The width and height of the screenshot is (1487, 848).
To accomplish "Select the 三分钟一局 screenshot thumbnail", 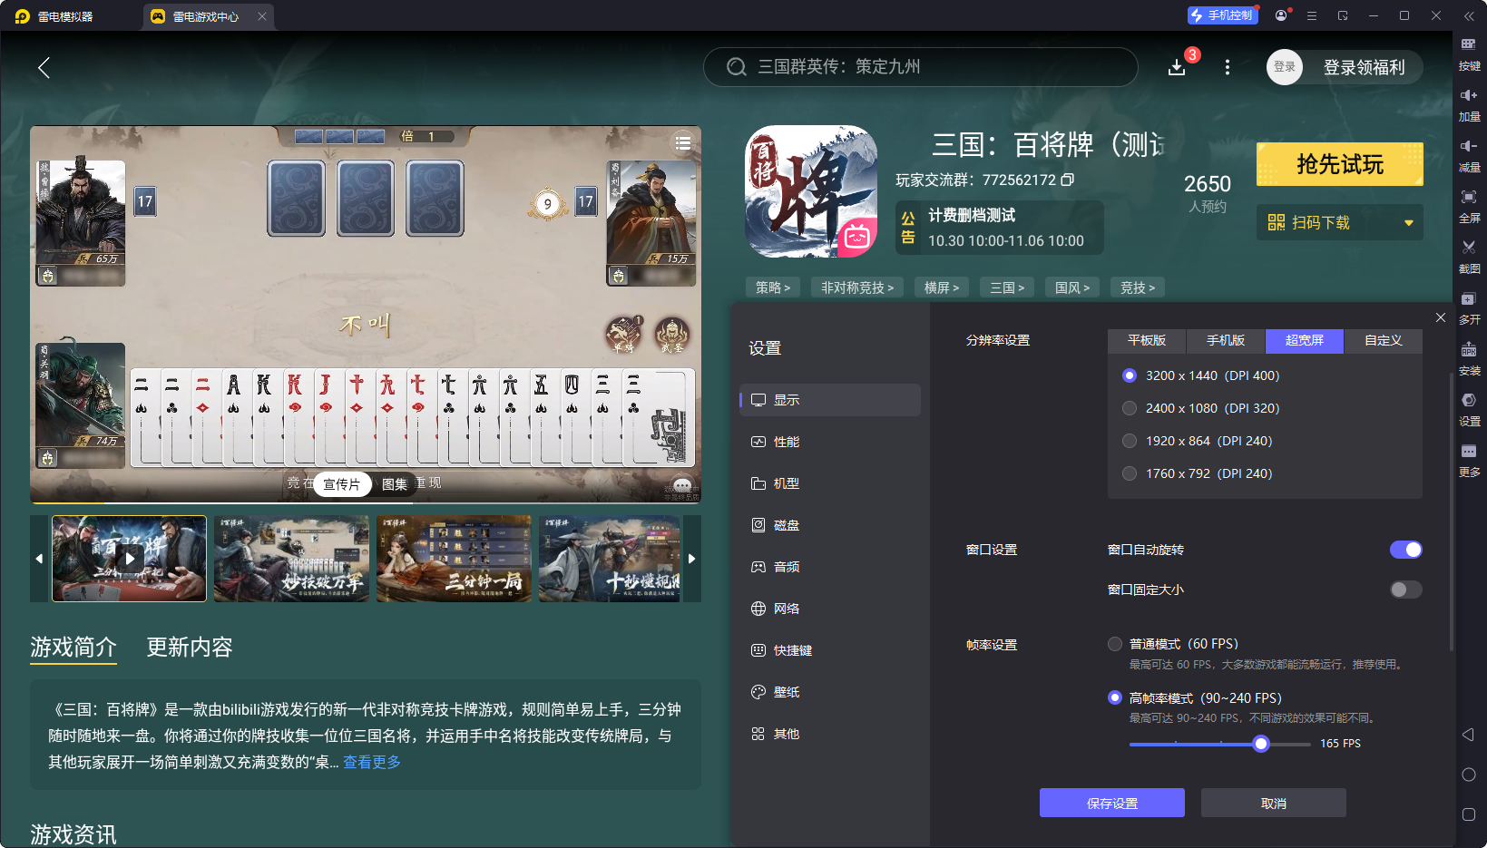I will [x=455, y=559].
